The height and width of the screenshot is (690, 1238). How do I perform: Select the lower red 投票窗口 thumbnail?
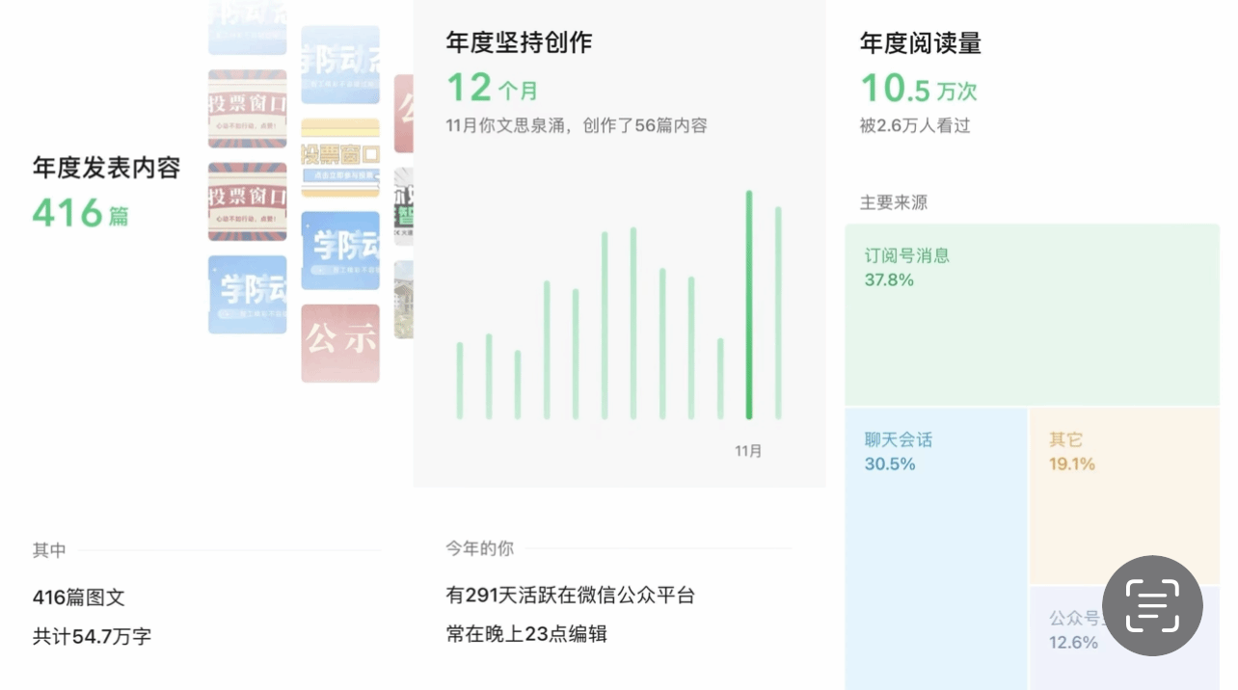point(248,200)
